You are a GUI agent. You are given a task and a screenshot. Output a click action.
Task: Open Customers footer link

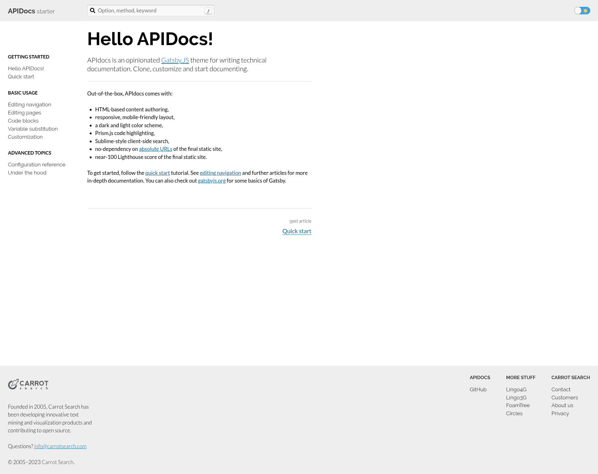(565, 397)
